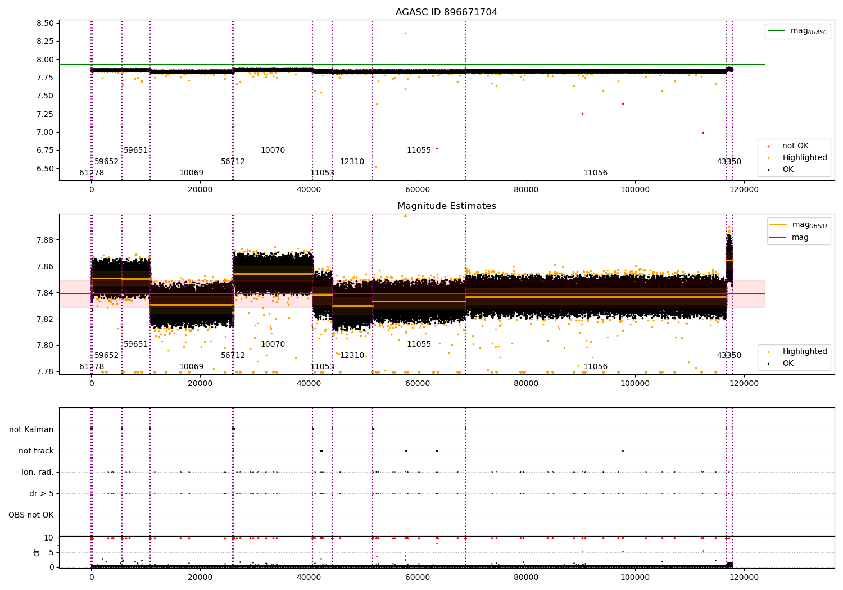Viewport: 843px width, 590px height.
Task: Click obsid label 61278 in Magnitude Estimates plot
Action: tap(92, 367)
